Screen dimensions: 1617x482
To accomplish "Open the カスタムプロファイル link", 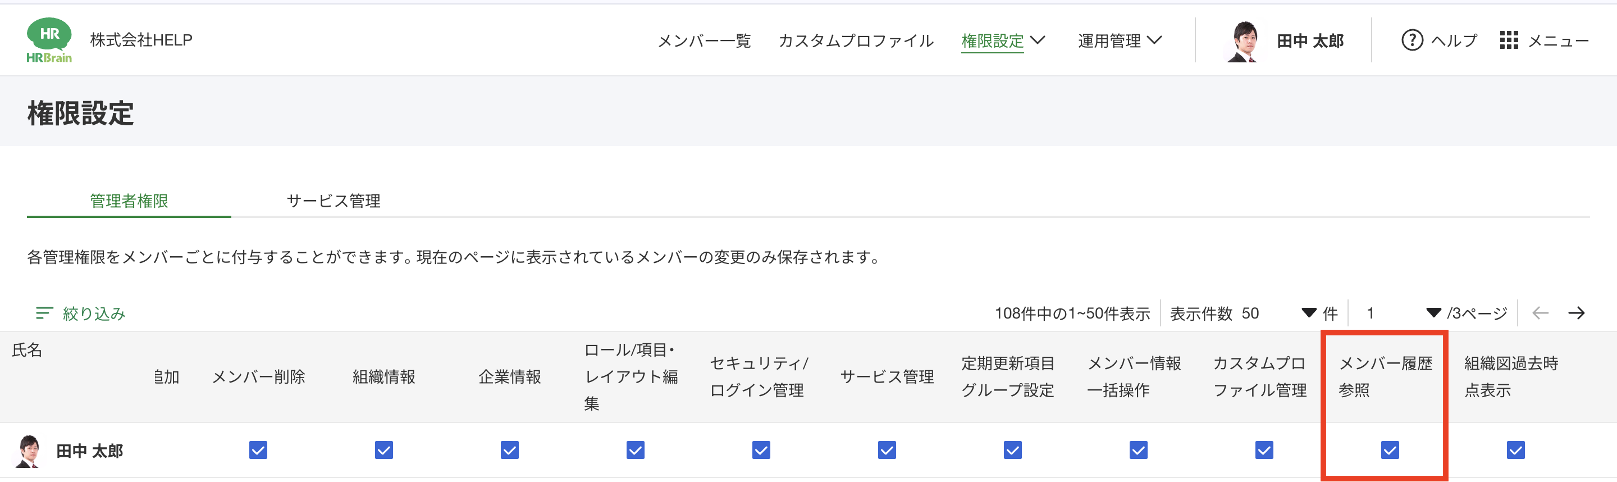I will tap(856, 41).
